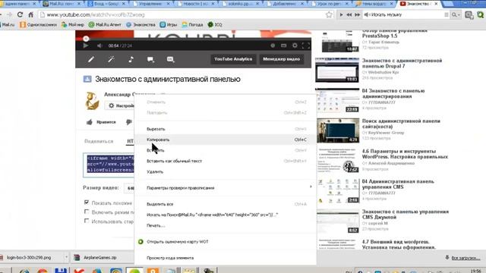Open the Mail.ru bookmark

tap(8, 24)
